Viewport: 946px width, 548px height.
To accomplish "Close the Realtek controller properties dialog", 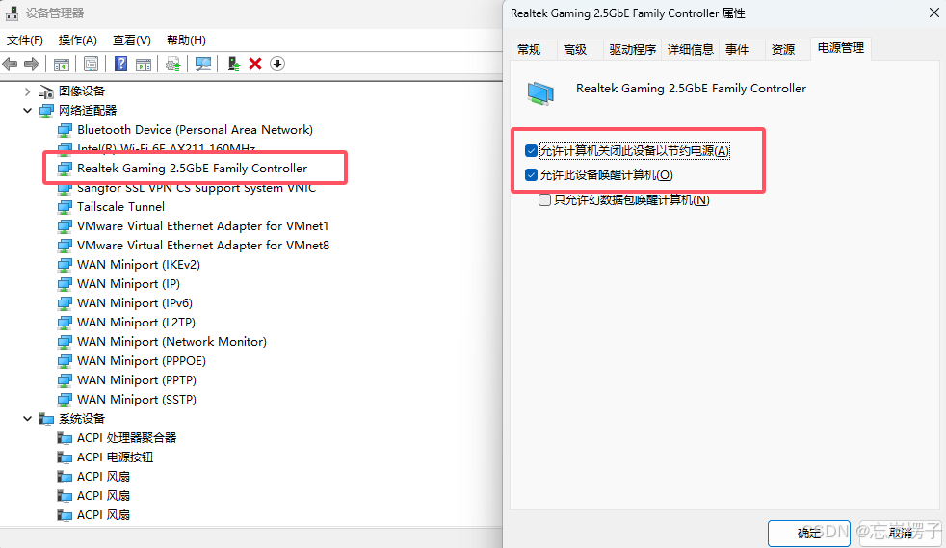I will [933, 13].
